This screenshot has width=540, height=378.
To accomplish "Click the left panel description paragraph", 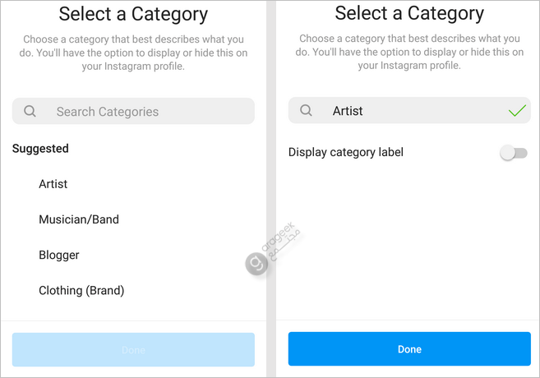I will (133, 53).
